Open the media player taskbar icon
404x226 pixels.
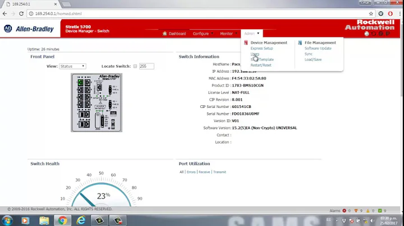click(25, 220)
